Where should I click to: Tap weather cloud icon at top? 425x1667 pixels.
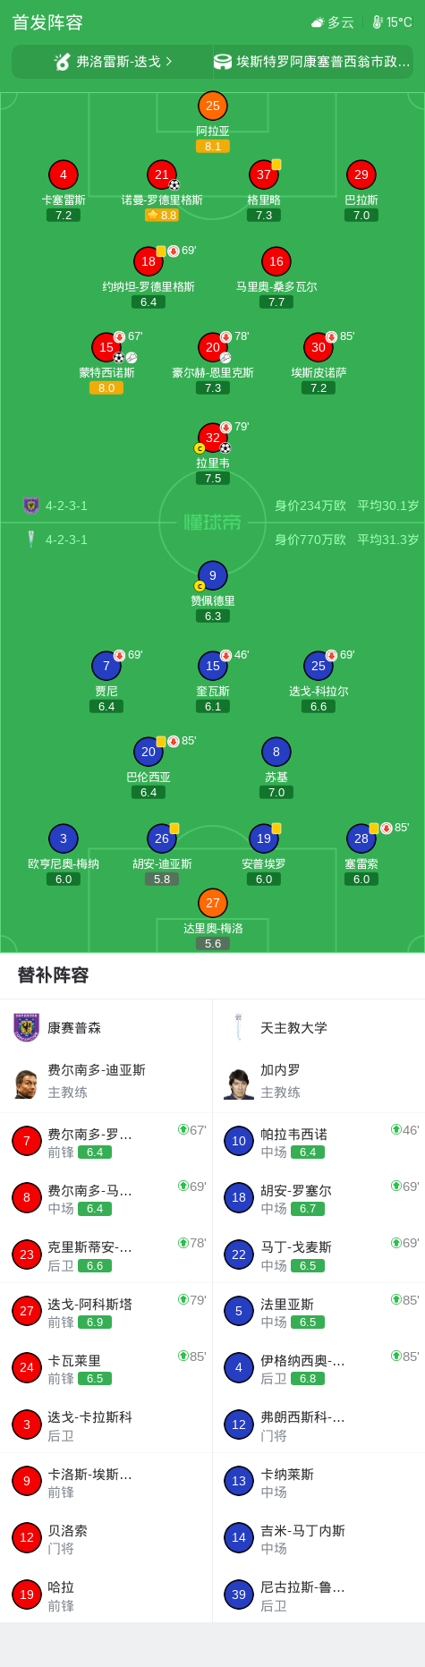[317, 22]
